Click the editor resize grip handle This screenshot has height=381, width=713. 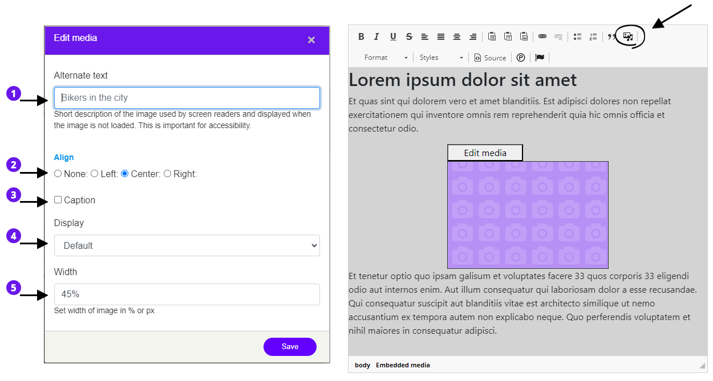tap(702, 365)
